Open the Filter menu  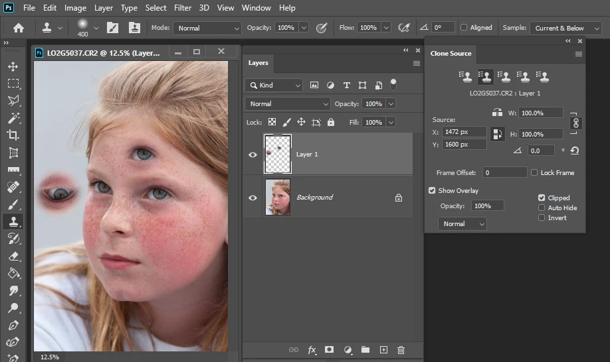182,8
